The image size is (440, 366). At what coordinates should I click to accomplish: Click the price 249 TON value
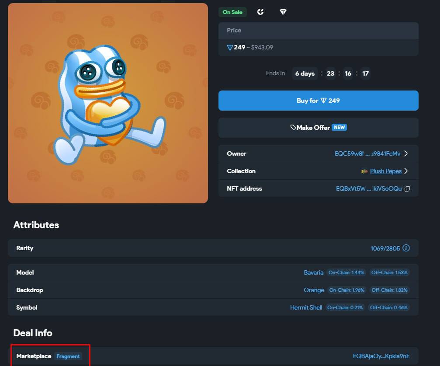239,47
